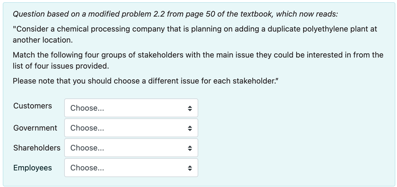
Task: Open the Shareholders issue dropdown
Action: [131, 148]
